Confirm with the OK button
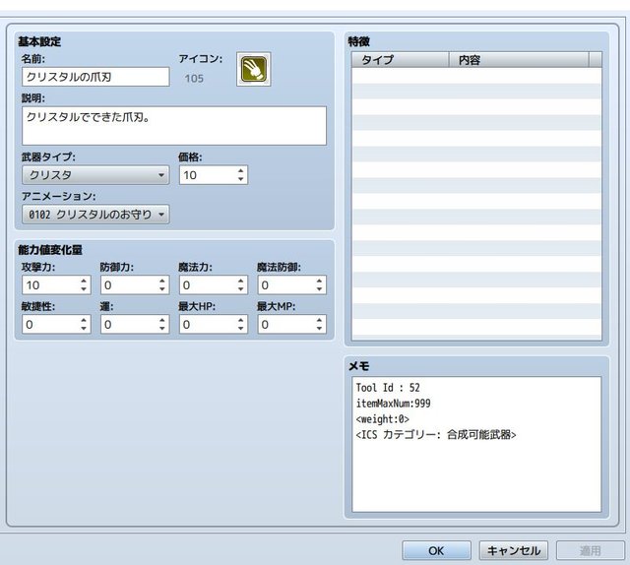630x565 pixels. pyautogui.click(x=436, y=550)
